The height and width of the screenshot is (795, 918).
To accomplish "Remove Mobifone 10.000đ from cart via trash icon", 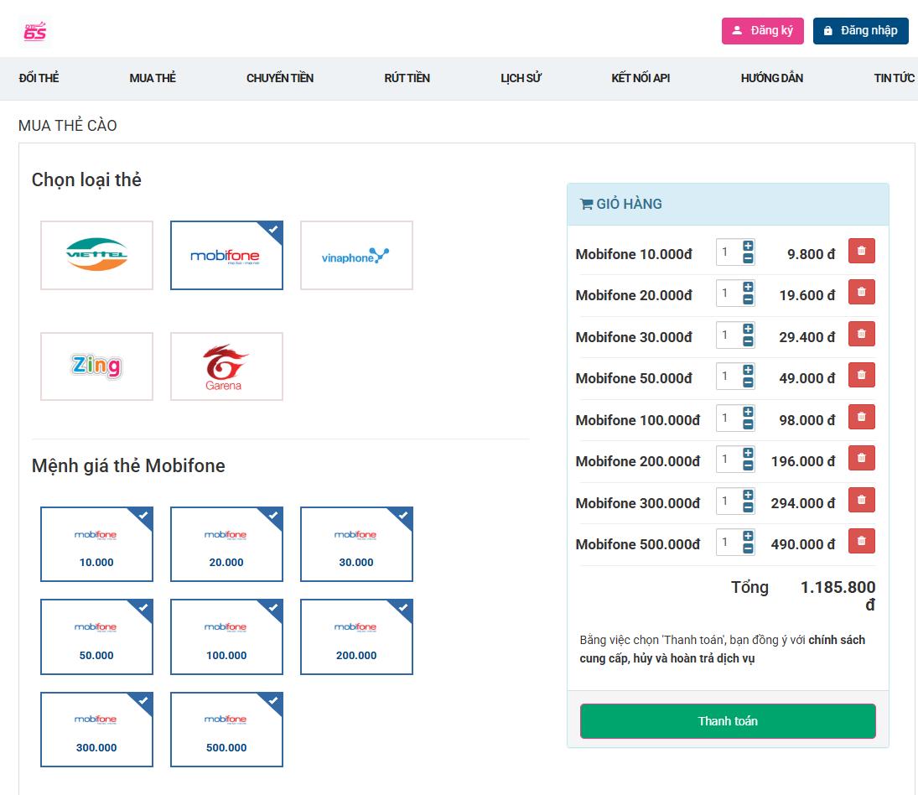I will [861, 250].
